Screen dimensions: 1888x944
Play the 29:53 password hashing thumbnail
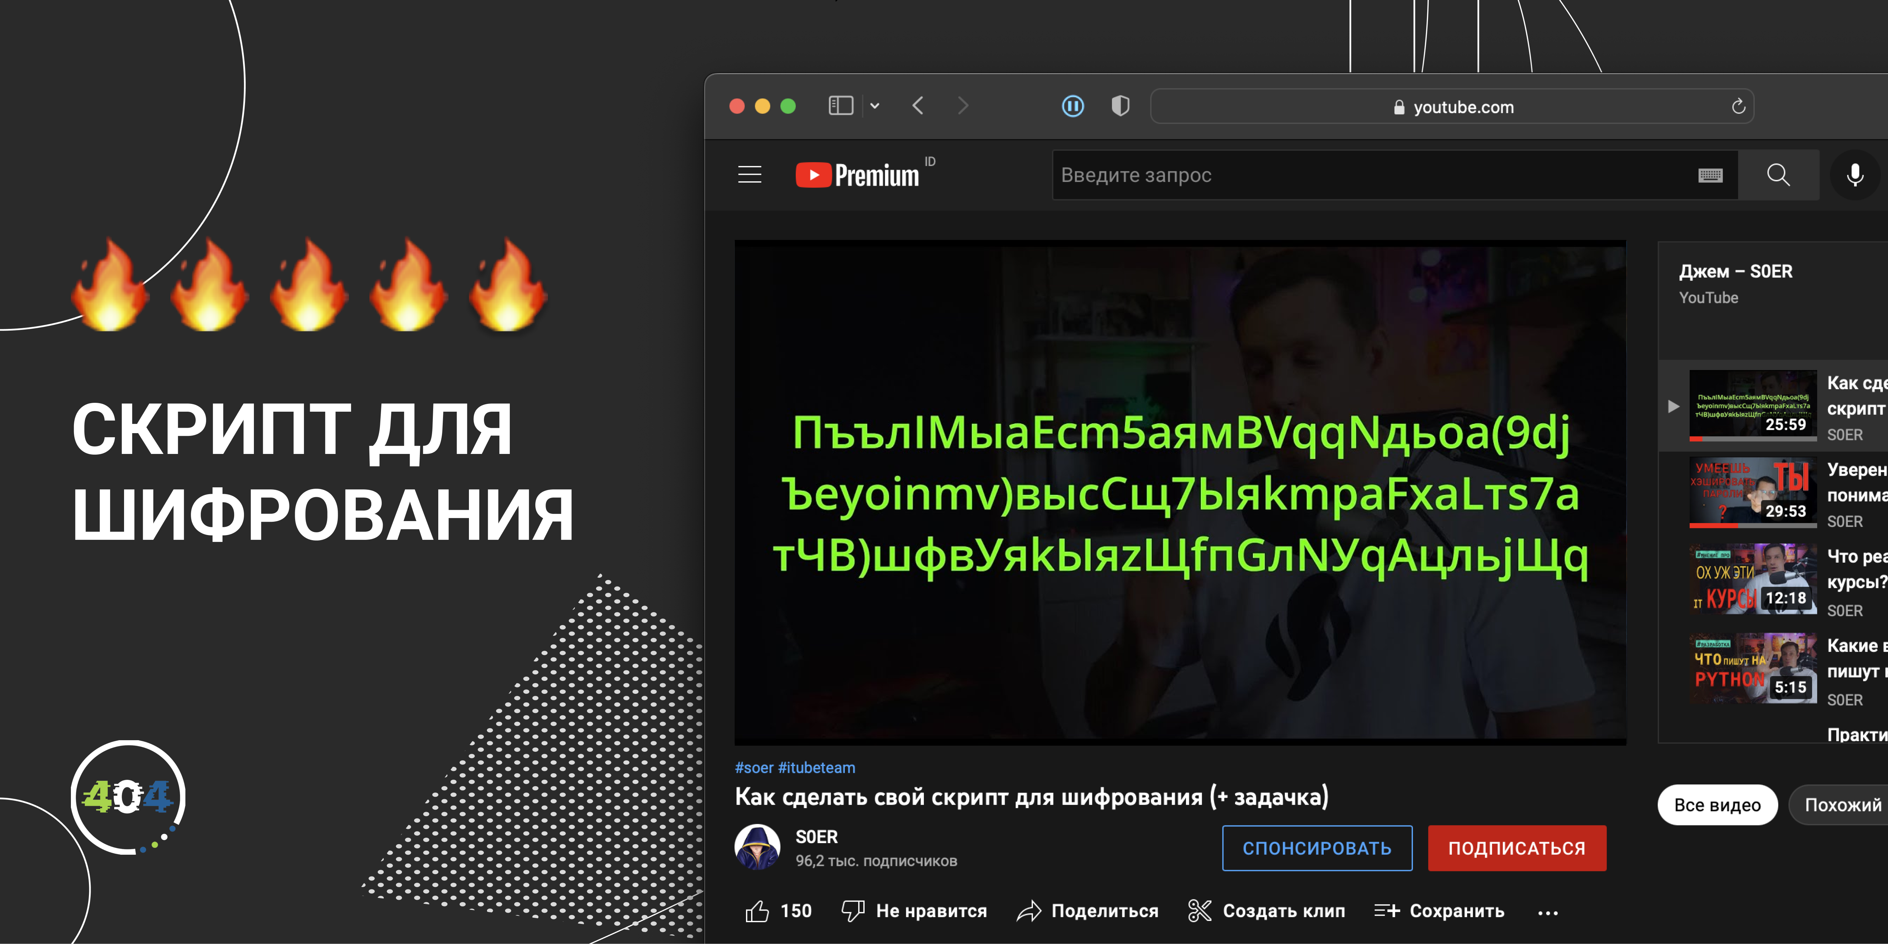tap(1752, 492)
